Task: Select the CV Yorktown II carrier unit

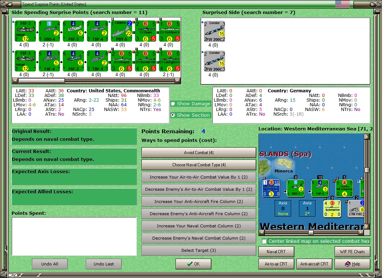Action: pyautogui.click(x=170, y=31)
